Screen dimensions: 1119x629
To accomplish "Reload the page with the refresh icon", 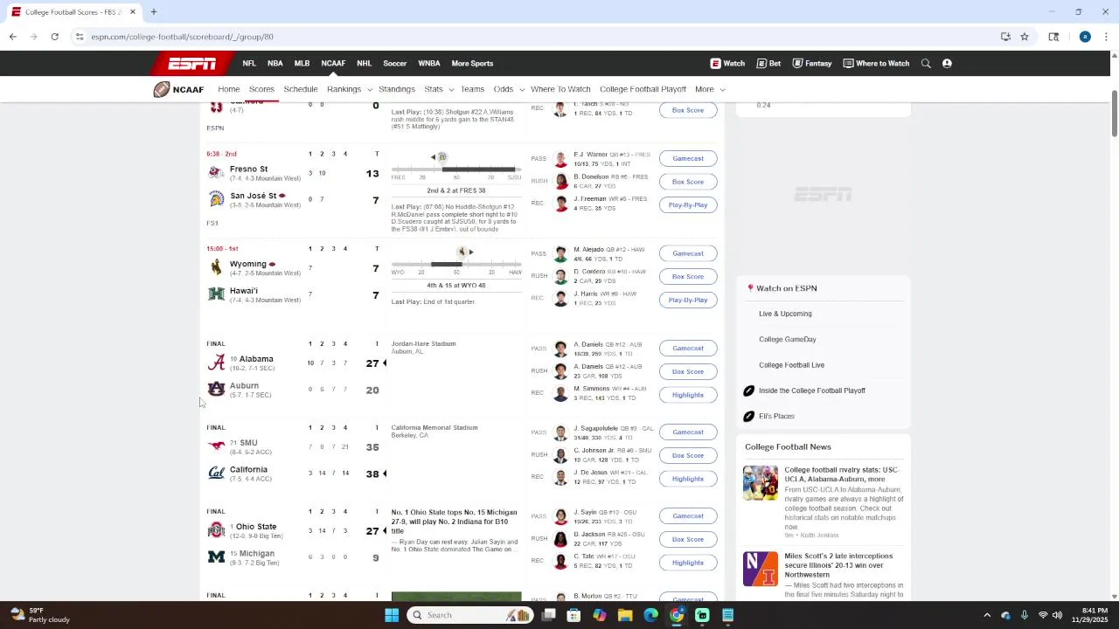I will click(x=54, y=37).
